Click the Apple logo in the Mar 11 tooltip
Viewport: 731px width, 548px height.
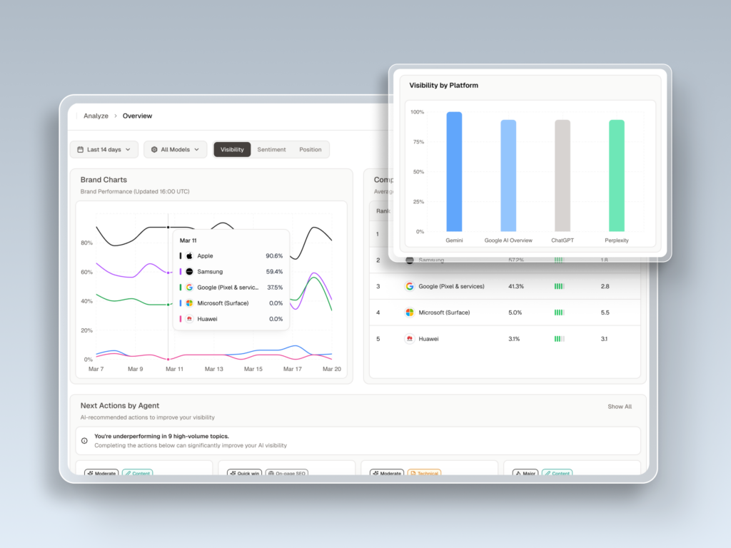[x=189, y=256]
